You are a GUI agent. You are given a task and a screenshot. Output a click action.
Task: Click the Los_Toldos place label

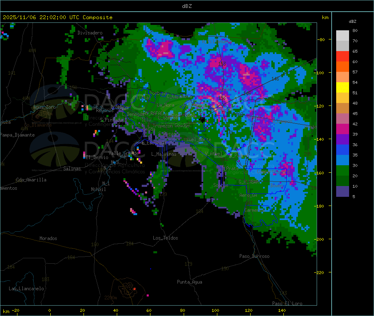(165, 238)
